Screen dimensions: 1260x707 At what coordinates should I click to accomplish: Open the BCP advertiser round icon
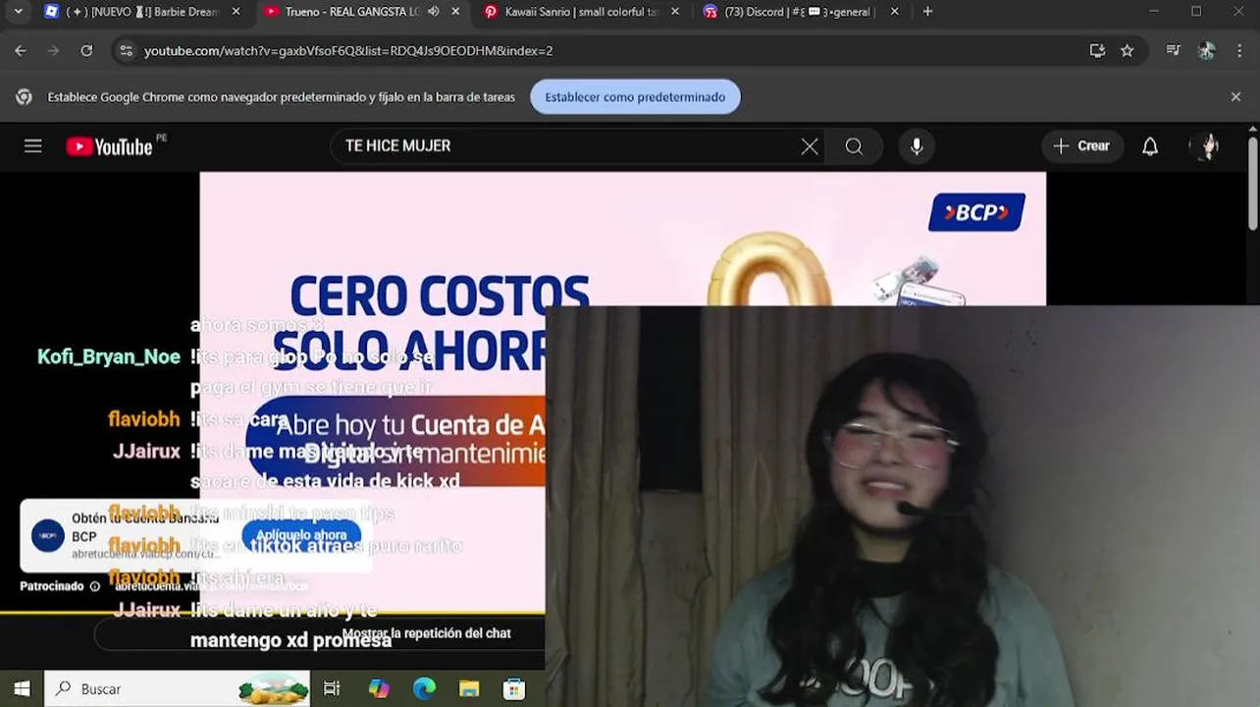(x=47, y=536)
